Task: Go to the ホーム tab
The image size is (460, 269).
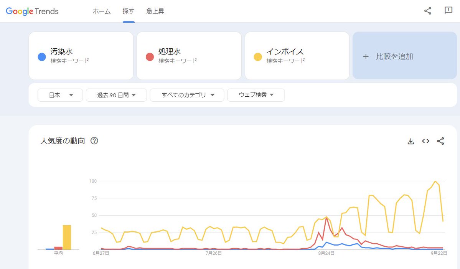Action: coord(102,12)
